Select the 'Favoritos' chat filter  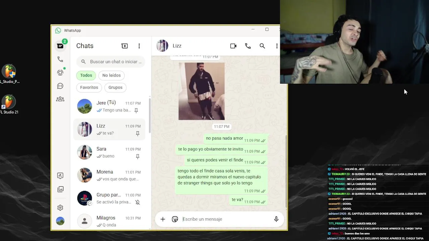(x=89, y=87)
